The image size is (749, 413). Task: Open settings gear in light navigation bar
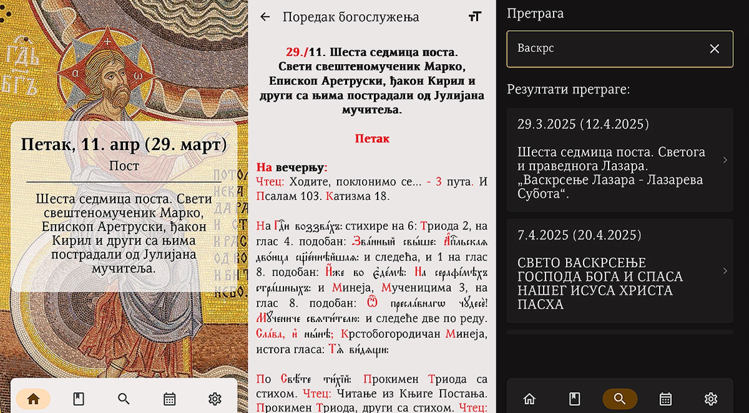tap(215, 399)
